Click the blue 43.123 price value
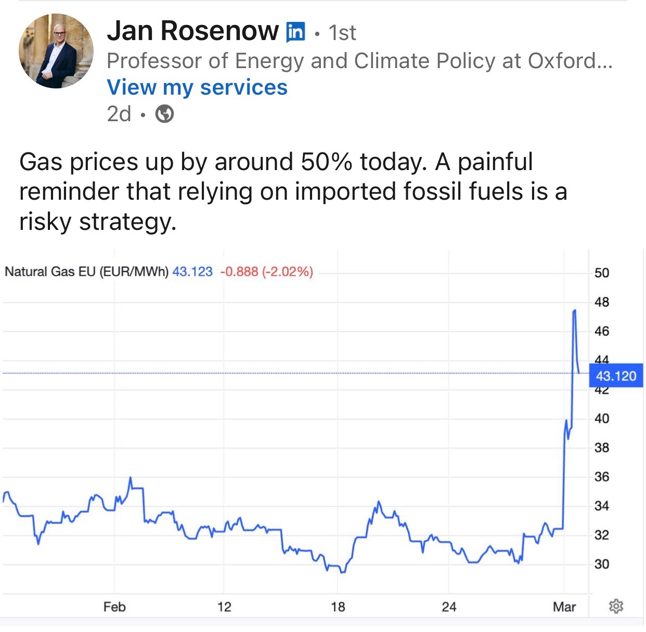 coord(192,272)
